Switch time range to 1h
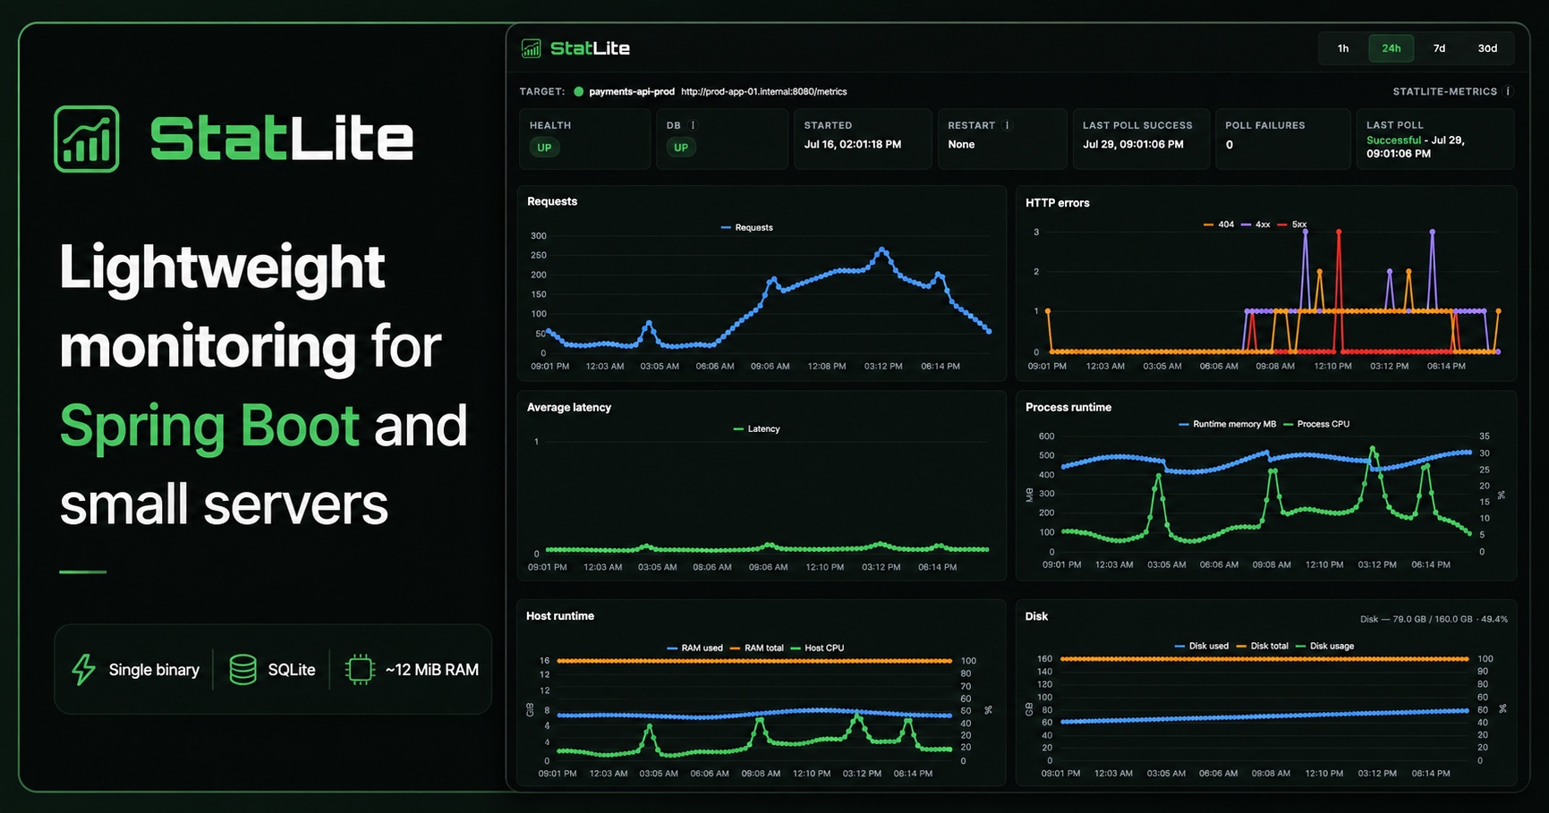The image size is (1549, 813). coord(1343,48)
